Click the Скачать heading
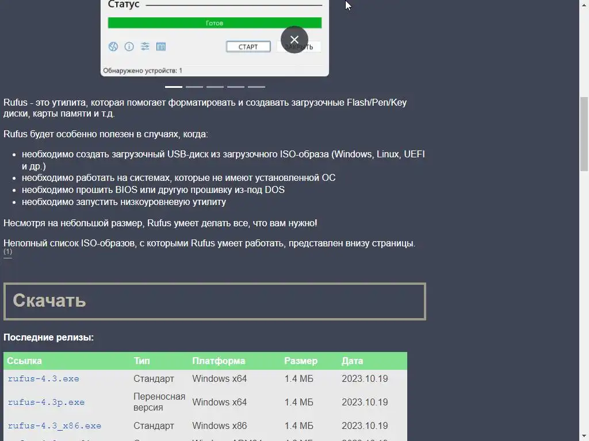The height and width of the screenshot is (441, 589). [x=49, y=301]
